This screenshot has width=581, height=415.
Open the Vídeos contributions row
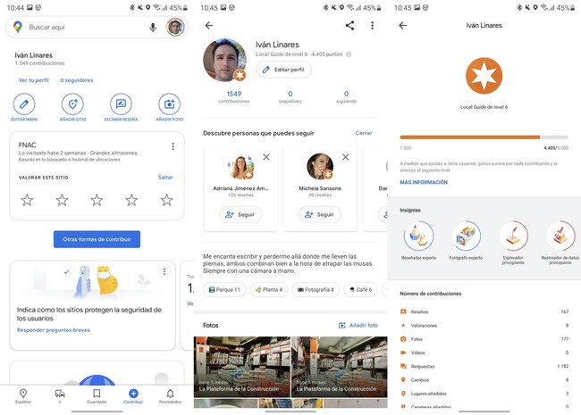484,353
